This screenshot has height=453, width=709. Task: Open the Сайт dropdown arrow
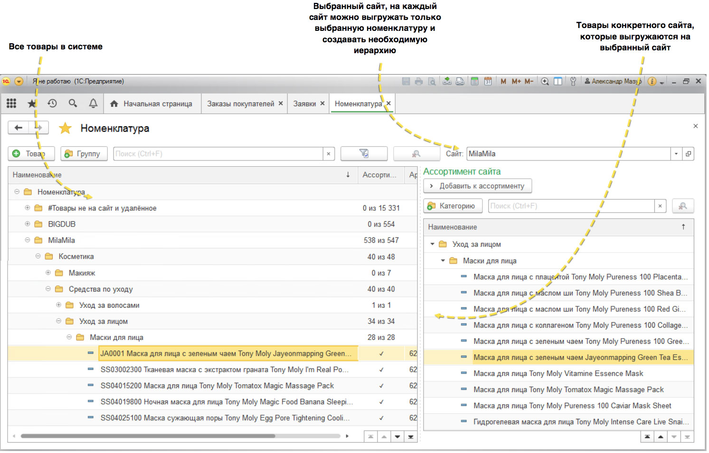(x=676, y=154)
